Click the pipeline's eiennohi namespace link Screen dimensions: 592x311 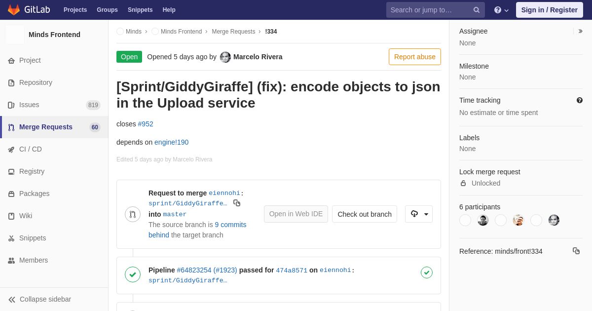click(335, 270)
